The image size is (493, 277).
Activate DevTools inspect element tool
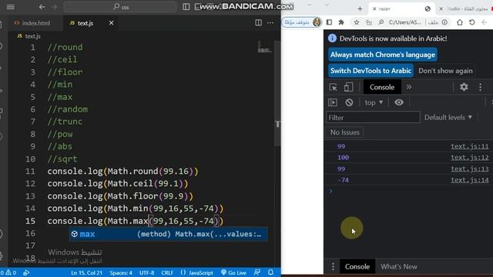click(333, 87)
